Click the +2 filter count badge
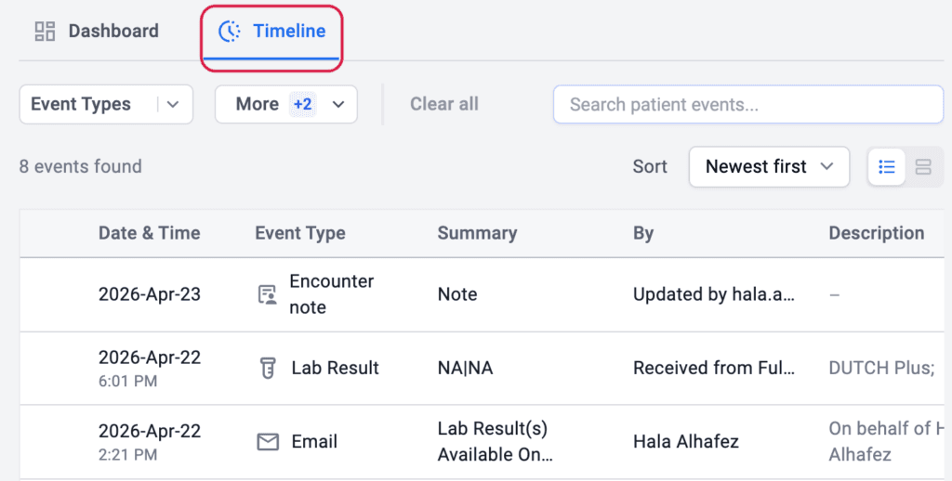The height and width of the screenshot is (481, 952). coord(302,104)
